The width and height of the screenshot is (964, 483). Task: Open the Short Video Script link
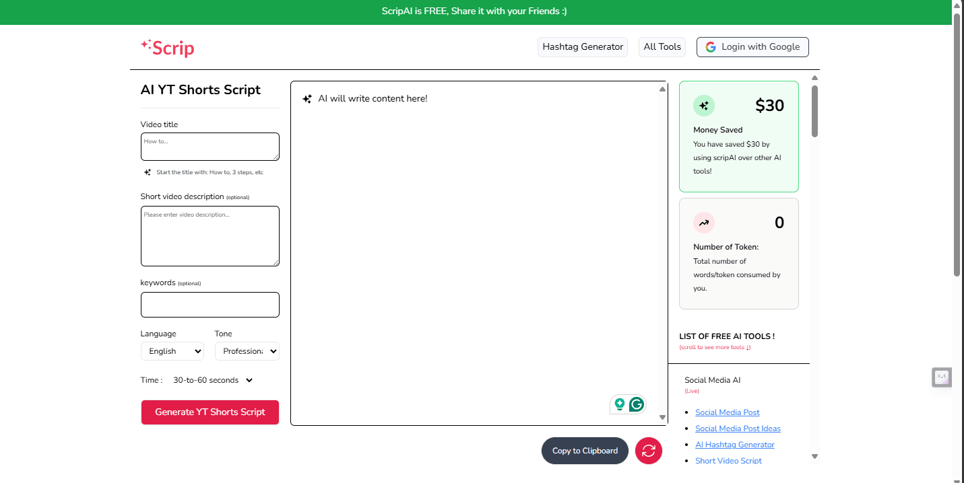click(x=728, y=461)
